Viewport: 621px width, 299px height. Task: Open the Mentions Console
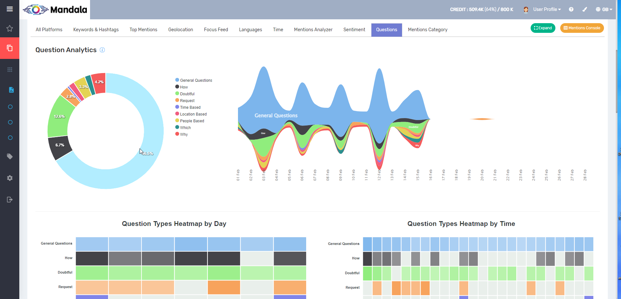pos(582,28)
